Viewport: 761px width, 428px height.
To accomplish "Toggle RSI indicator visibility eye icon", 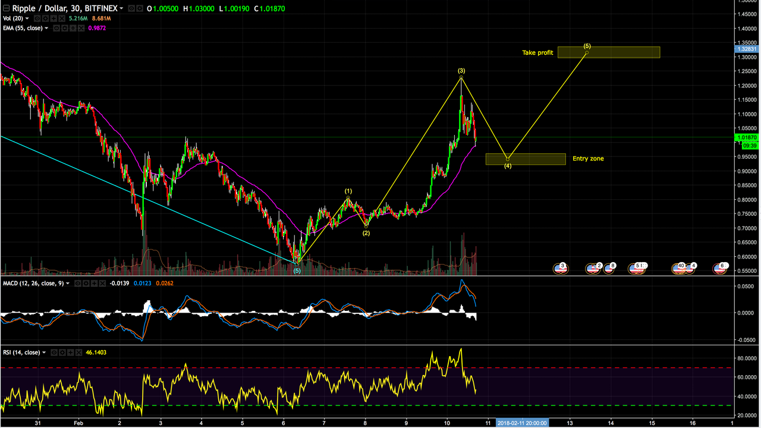I will pyautogui.click(x=54, y=353).
